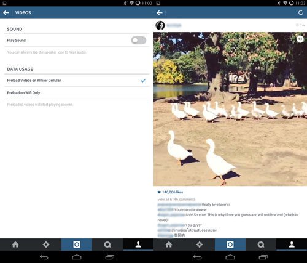The width and height of the screenshot is (307, 263).
Task: Tap the geese video to play
Action: click(230, 109)
